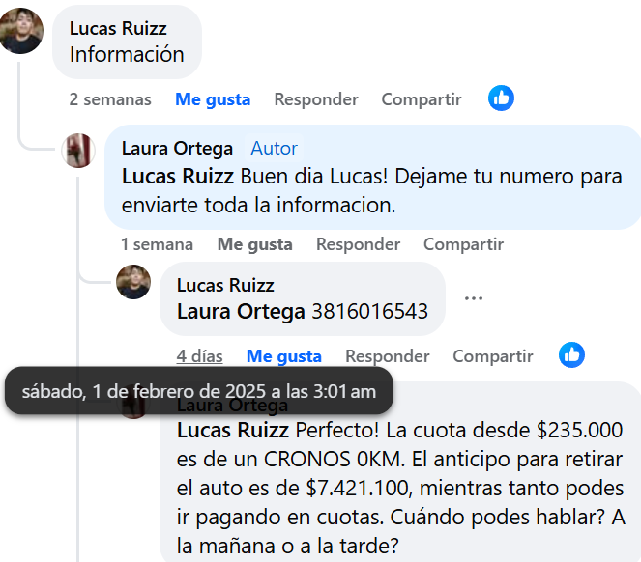Click the like reaction icon under Lucas's Información comment
The height and width of the screenshot is (562, 641).
[x=501, y=98]
